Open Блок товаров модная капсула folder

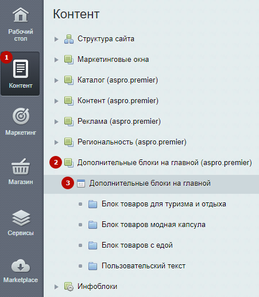coord(153,225)
